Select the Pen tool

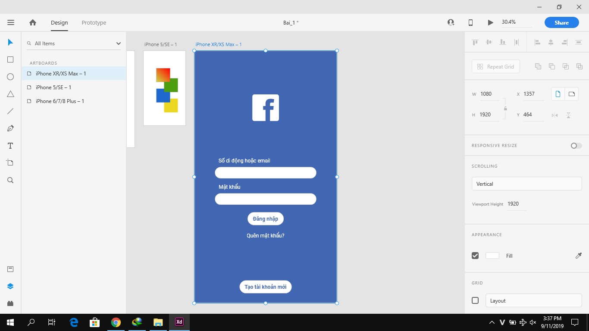coord(10,128)
